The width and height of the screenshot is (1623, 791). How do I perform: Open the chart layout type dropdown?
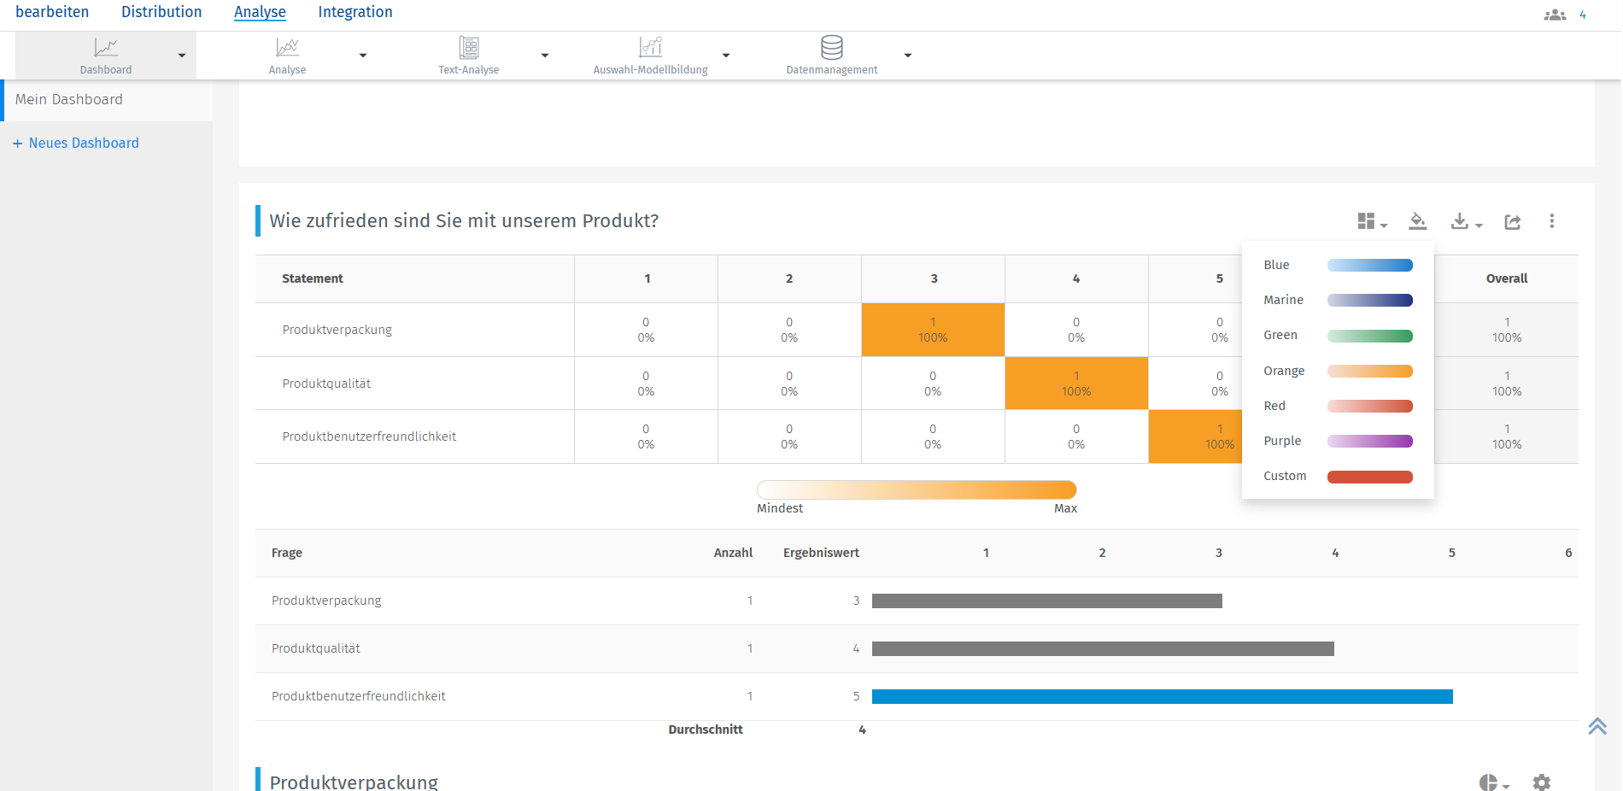tap(1372, 222)
